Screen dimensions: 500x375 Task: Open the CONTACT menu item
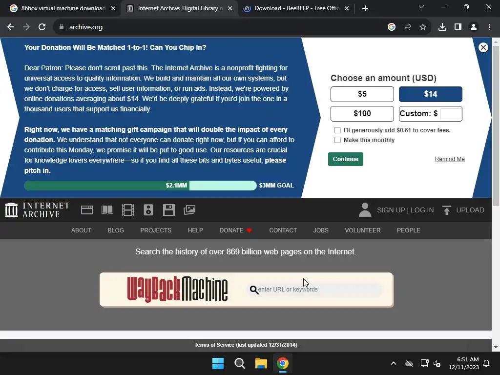(x=283, y=230)
